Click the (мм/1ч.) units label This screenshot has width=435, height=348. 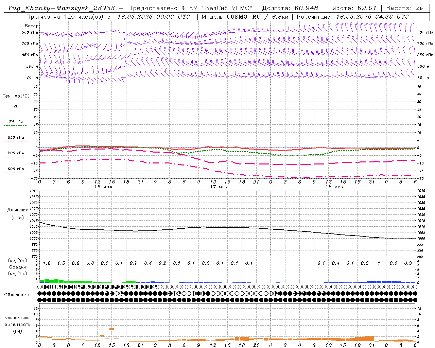point(18,274)
